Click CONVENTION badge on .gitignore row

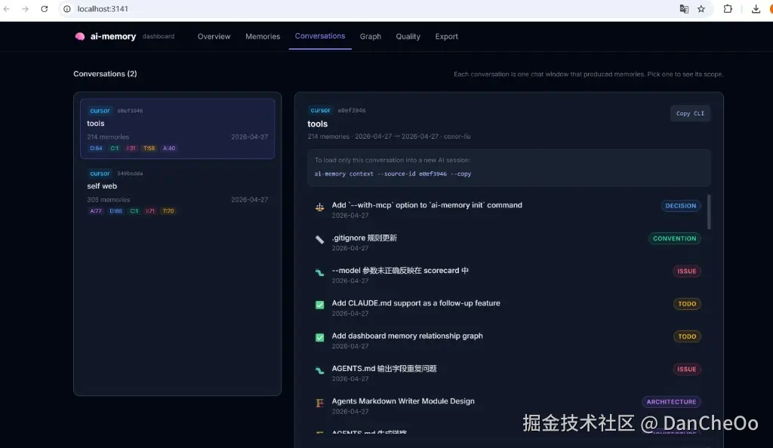[x=674, y=238]
